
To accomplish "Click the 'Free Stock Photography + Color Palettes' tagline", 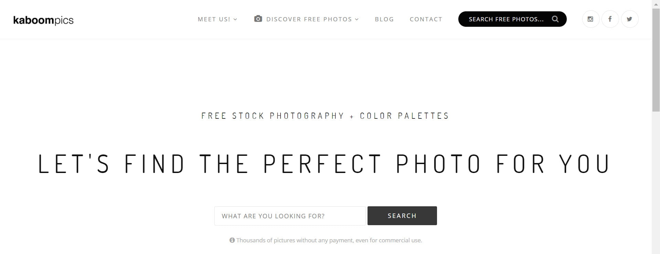I will pyautogui.click(x=325, y=116).
